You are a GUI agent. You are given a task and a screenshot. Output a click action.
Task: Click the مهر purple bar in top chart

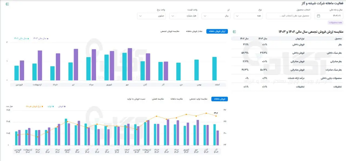(130, 64)
